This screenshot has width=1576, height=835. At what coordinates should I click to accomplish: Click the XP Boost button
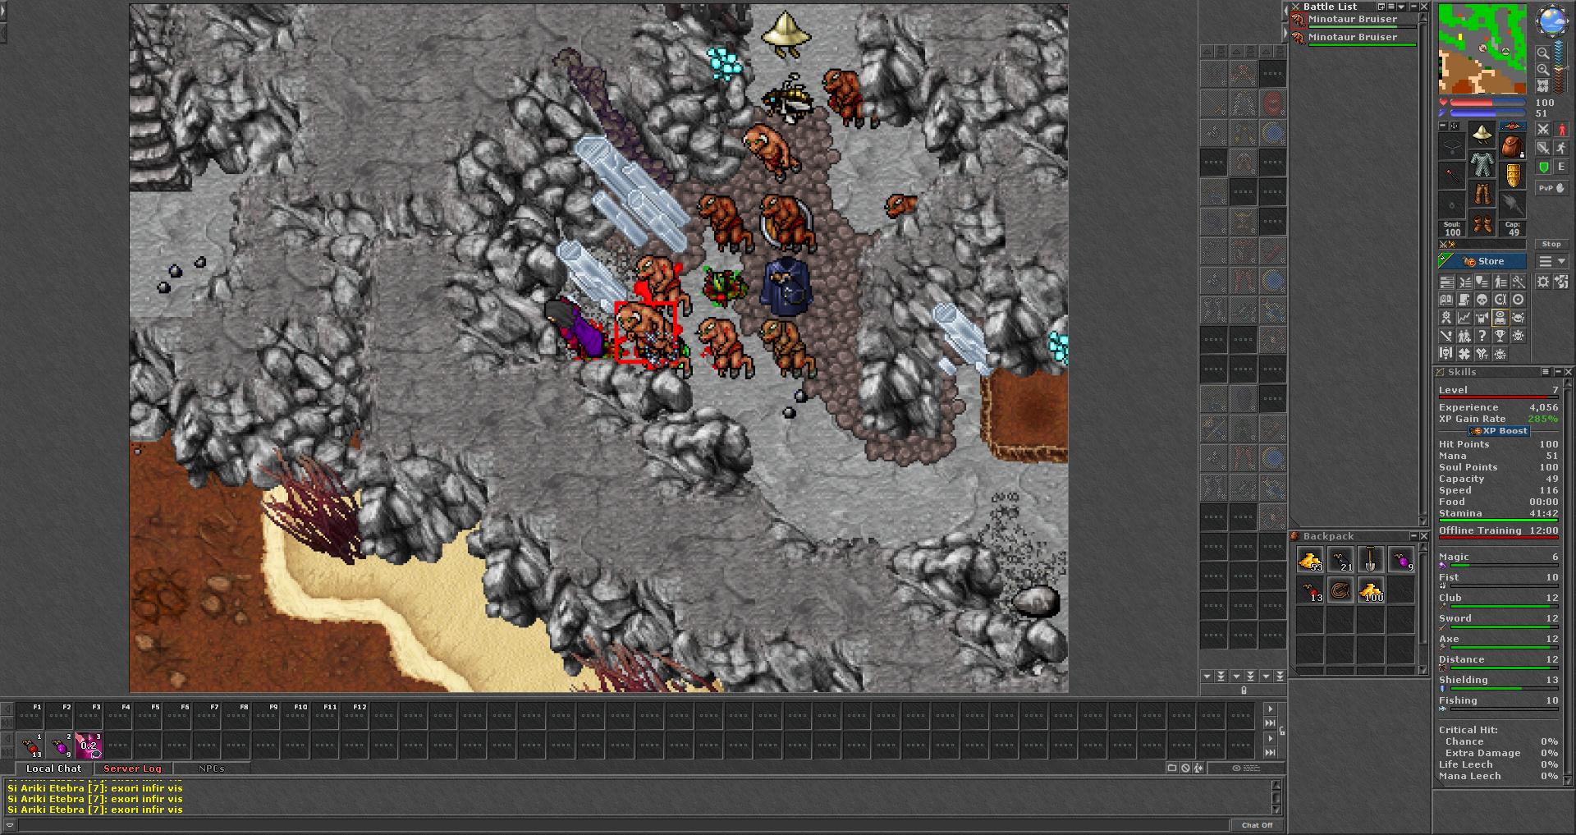click(1498, 430)
